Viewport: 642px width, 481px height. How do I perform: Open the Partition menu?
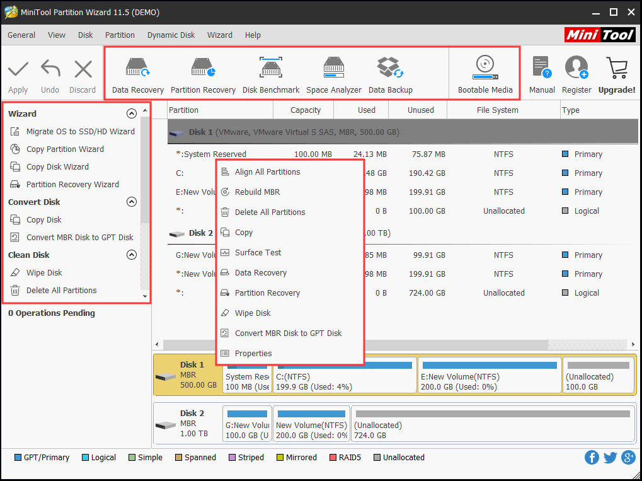120,35
